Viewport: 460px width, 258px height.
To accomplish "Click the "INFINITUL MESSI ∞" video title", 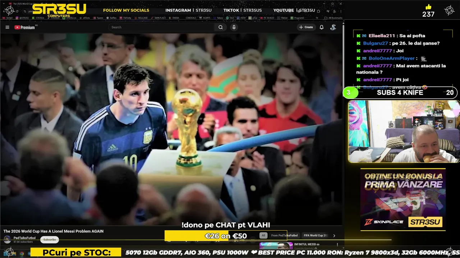I will pyautogui.click(x=307, y=244).
